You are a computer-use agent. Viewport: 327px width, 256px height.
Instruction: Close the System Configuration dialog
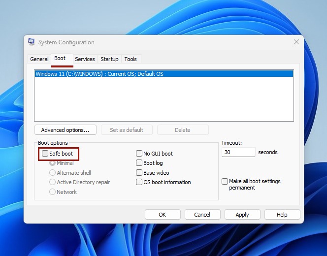(296, 42)
